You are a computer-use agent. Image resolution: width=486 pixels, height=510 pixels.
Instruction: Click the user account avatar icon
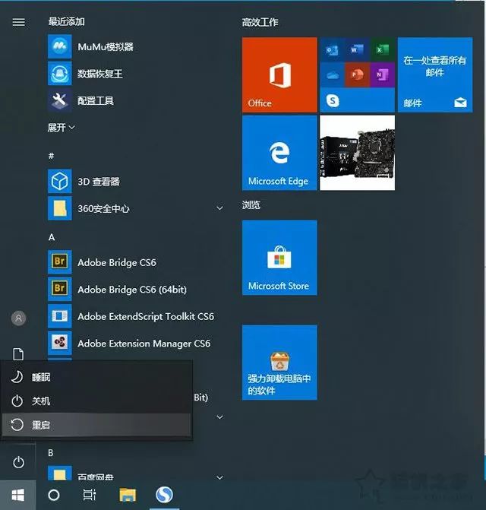(19, 318)
